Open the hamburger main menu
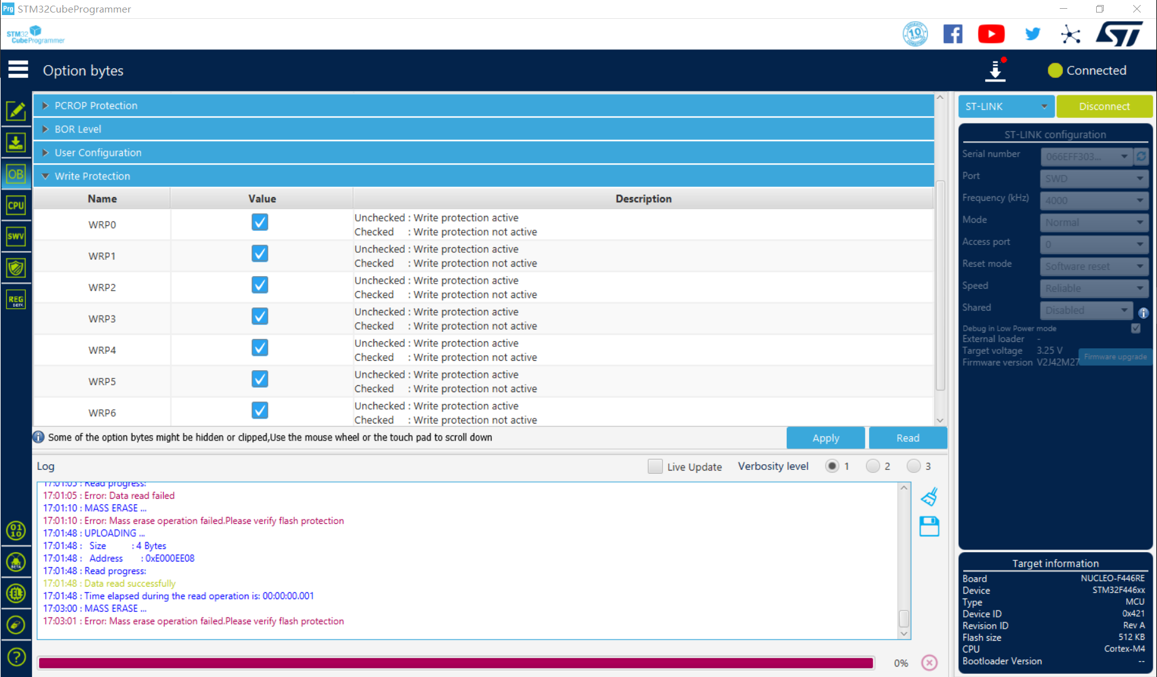Viewport: 1157px width, 677px height. 18,70
